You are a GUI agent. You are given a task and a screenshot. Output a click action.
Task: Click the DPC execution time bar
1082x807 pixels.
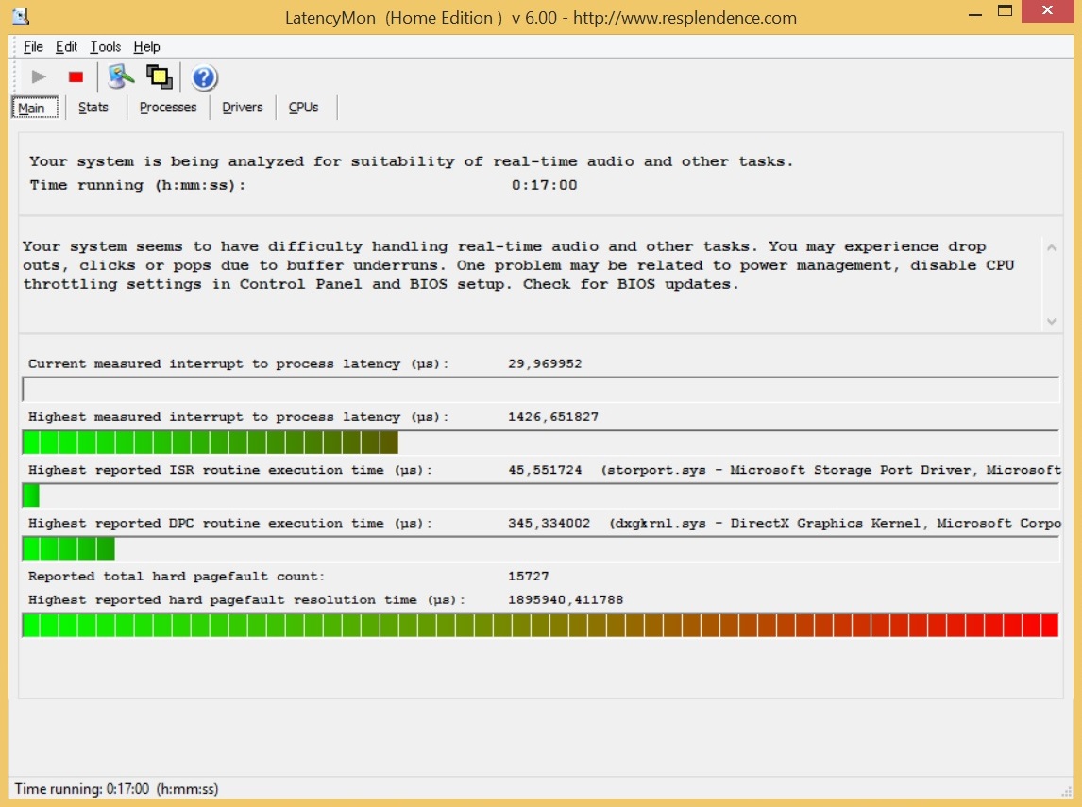540,548
